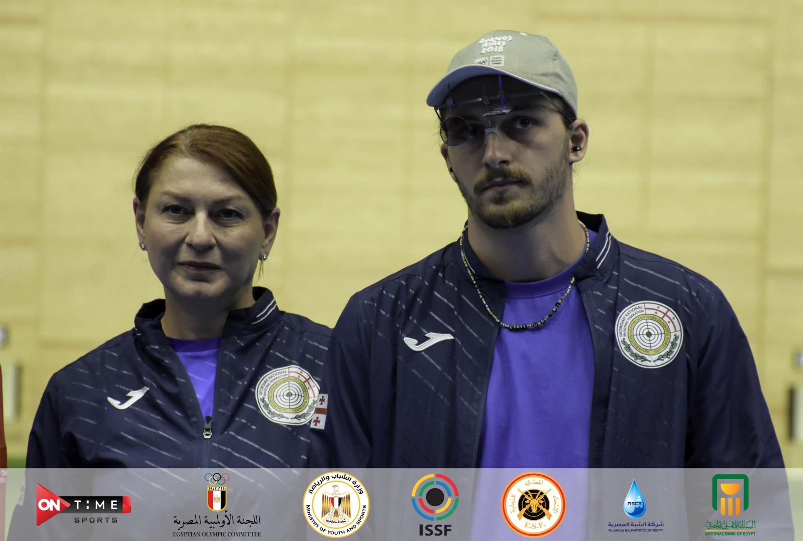Image resolution: width=803 pixels, height=541 pixels.
Task: Select the Ministry of Youth and Sports seal
Action: click(336, 504)
